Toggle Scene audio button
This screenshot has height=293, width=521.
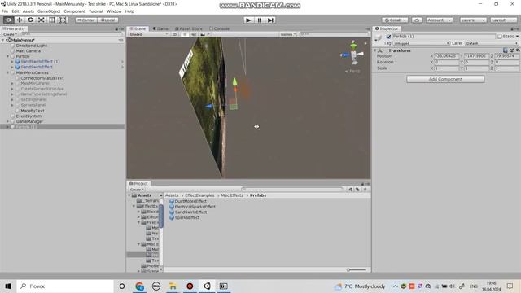coord(194,34)
